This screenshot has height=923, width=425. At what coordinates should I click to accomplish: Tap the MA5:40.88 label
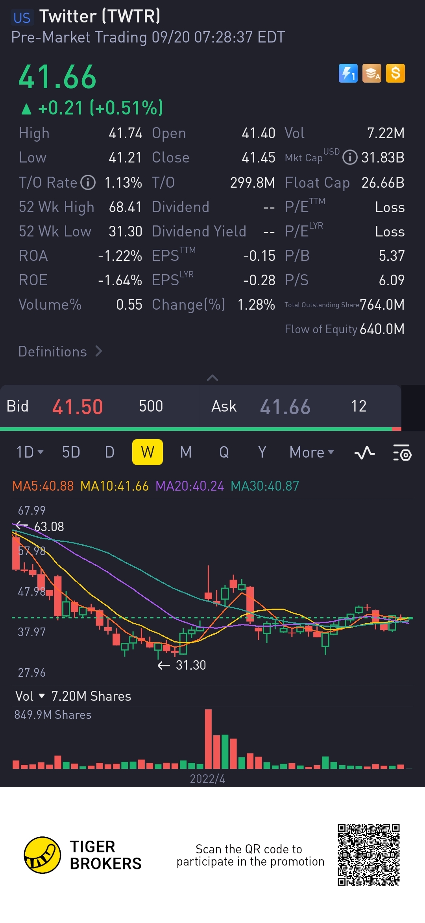(x=43, y=486)
